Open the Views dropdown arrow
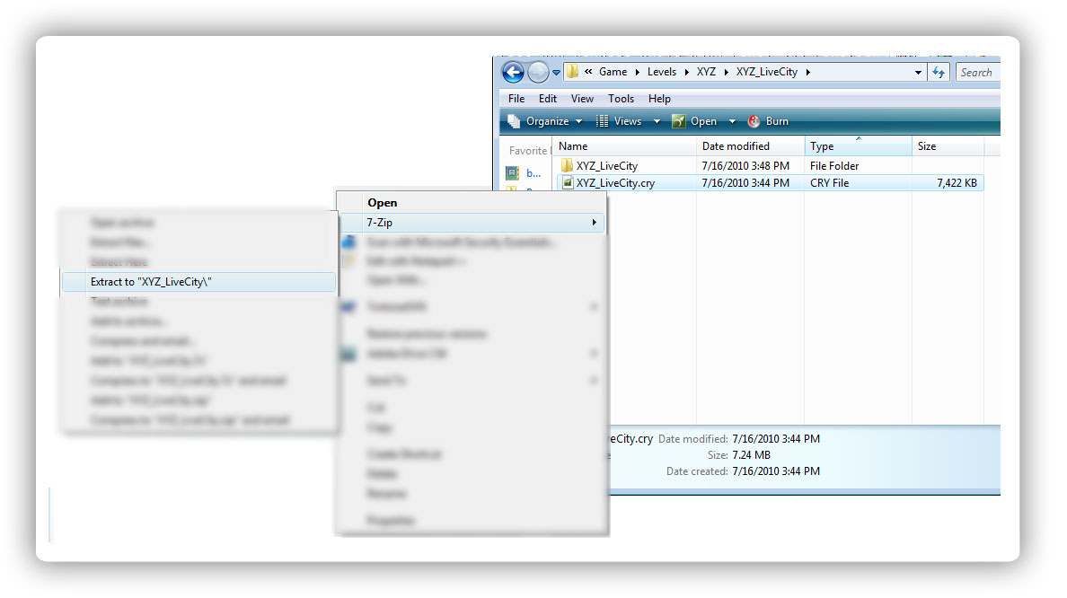The width and height of the screenshot is (1067, 598). (x=657, y=122)
